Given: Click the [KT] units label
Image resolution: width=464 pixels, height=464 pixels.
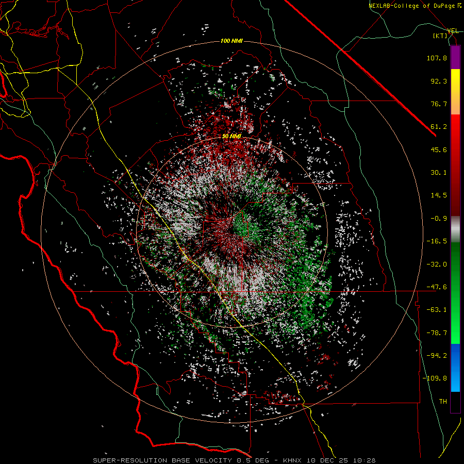Looking at the screenshot, I should click(440, 36).
